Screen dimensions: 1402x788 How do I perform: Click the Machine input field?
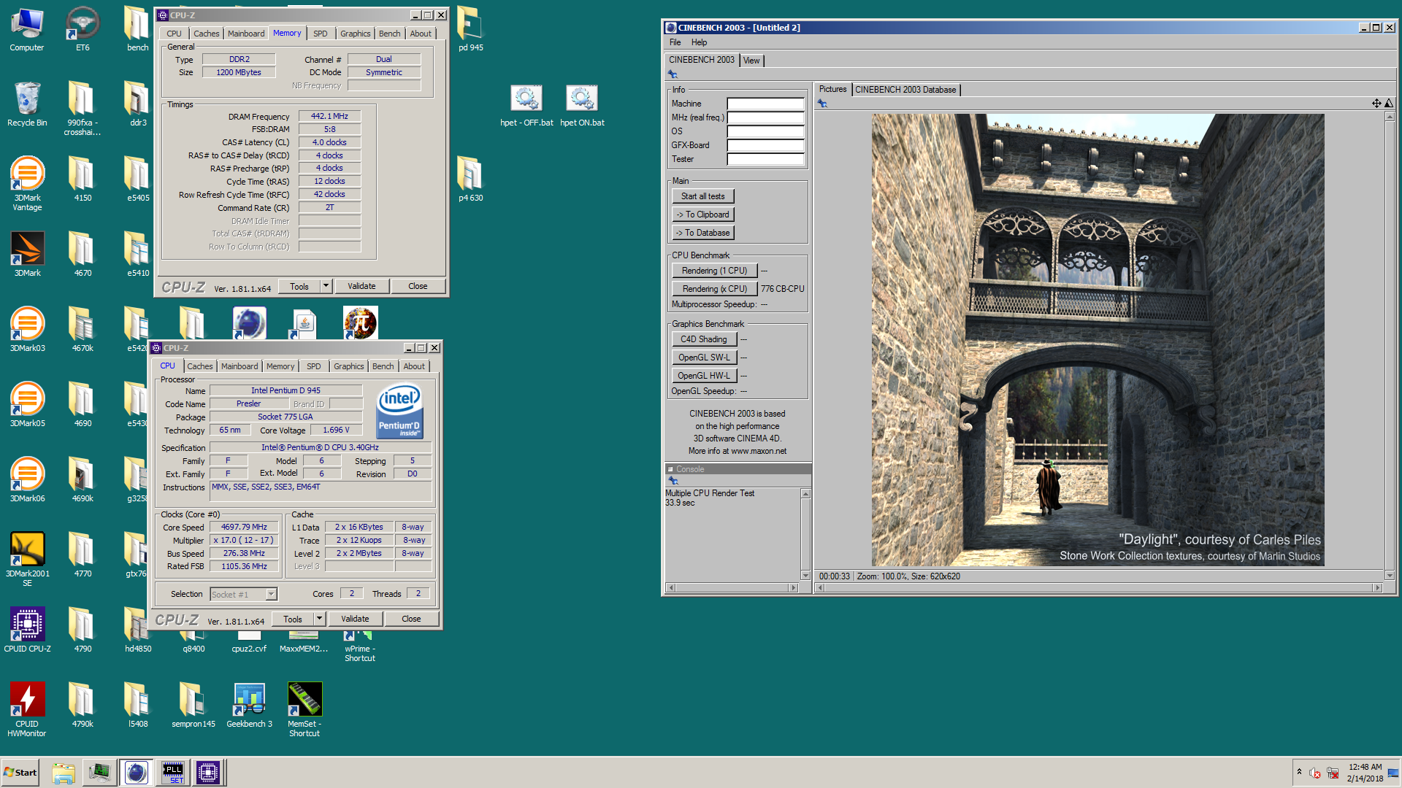pyautogui.click(x=765, y=104)
